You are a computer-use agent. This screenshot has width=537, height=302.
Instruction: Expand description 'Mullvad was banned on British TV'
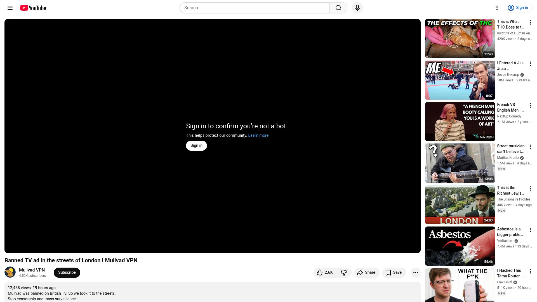pyautogui.click(x=62, y=293)
